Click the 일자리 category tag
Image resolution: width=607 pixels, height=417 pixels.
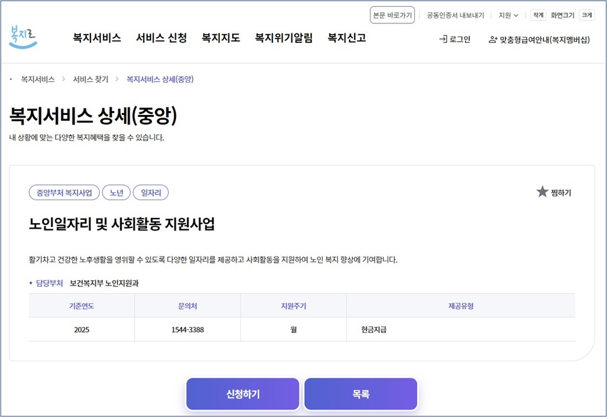(150, 193)
